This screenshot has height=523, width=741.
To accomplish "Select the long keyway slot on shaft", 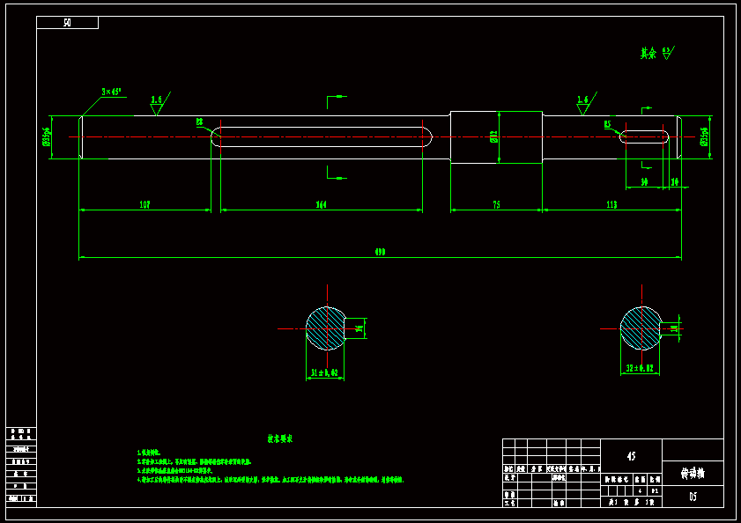I will 322,136.
